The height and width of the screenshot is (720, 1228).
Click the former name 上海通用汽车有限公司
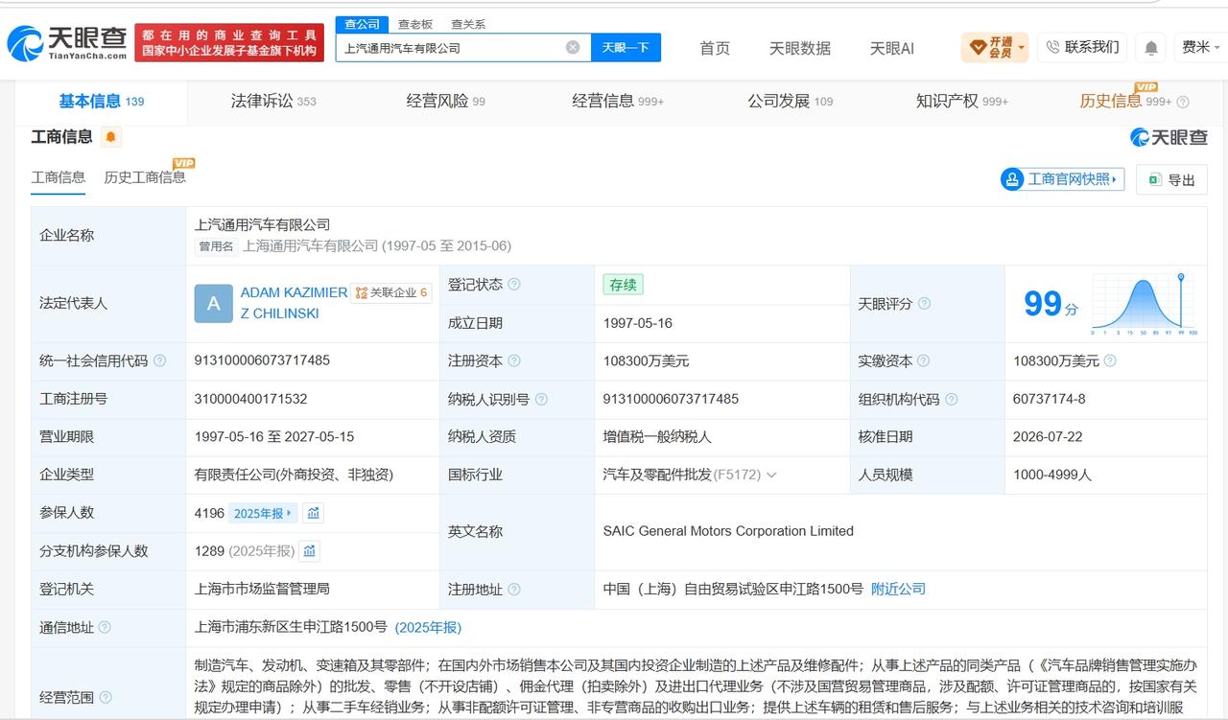click(x=311, y=245)
